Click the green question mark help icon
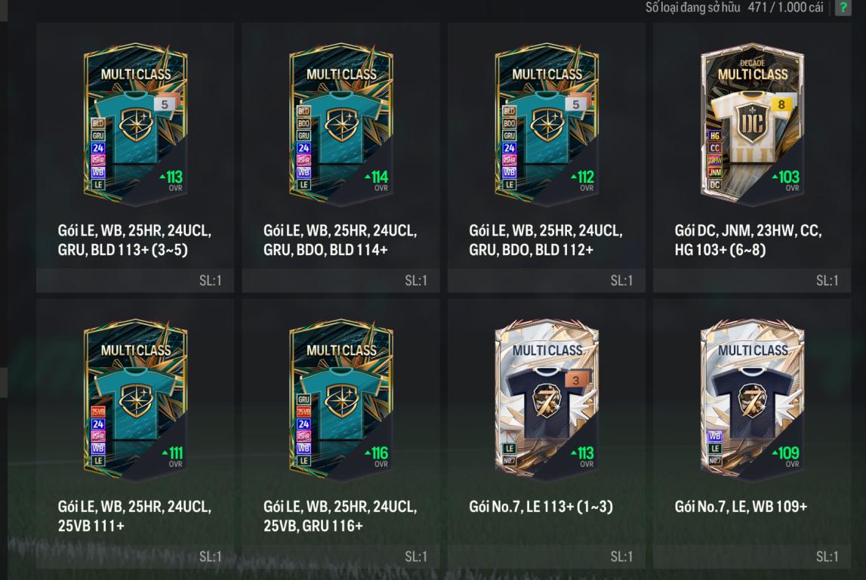The image size is (866, 580). (843, 8)
